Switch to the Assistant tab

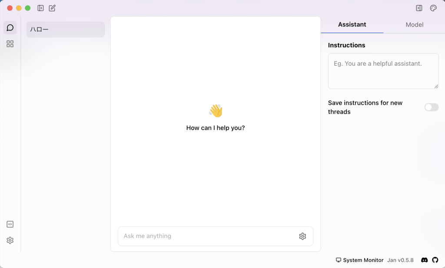pos(352,25)
